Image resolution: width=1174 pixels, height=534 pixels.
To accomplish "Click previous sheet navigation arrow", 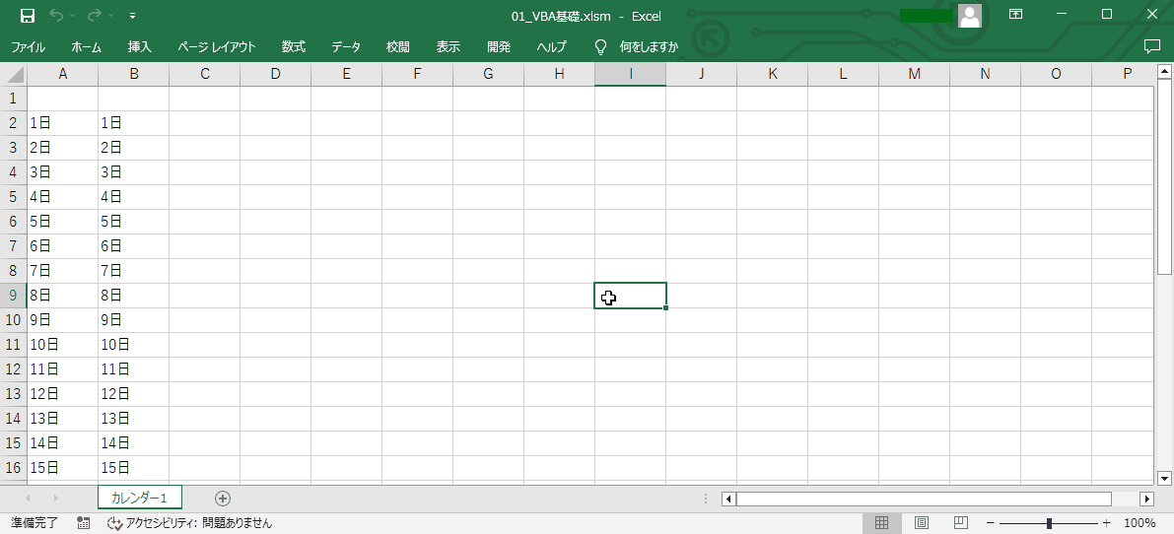I will (x=28, y=499).
